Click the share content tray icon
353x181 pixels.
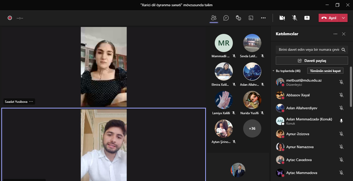tap(307, 18)
